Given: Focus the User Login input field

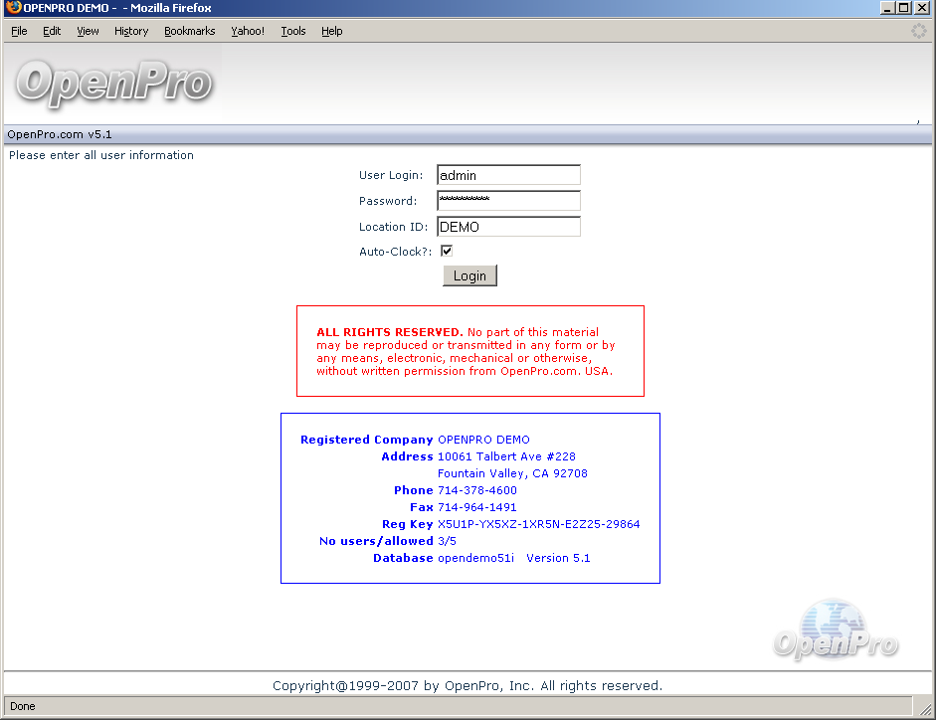Looking at the screenshot, I should pos(508,175).
